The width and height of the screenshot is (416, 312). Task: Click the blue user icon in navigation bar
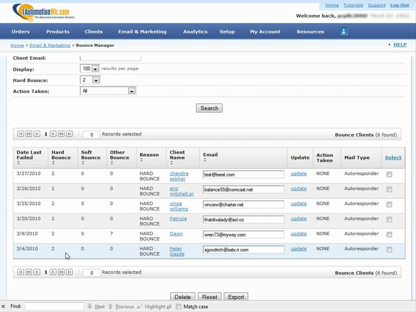[344, 32]
